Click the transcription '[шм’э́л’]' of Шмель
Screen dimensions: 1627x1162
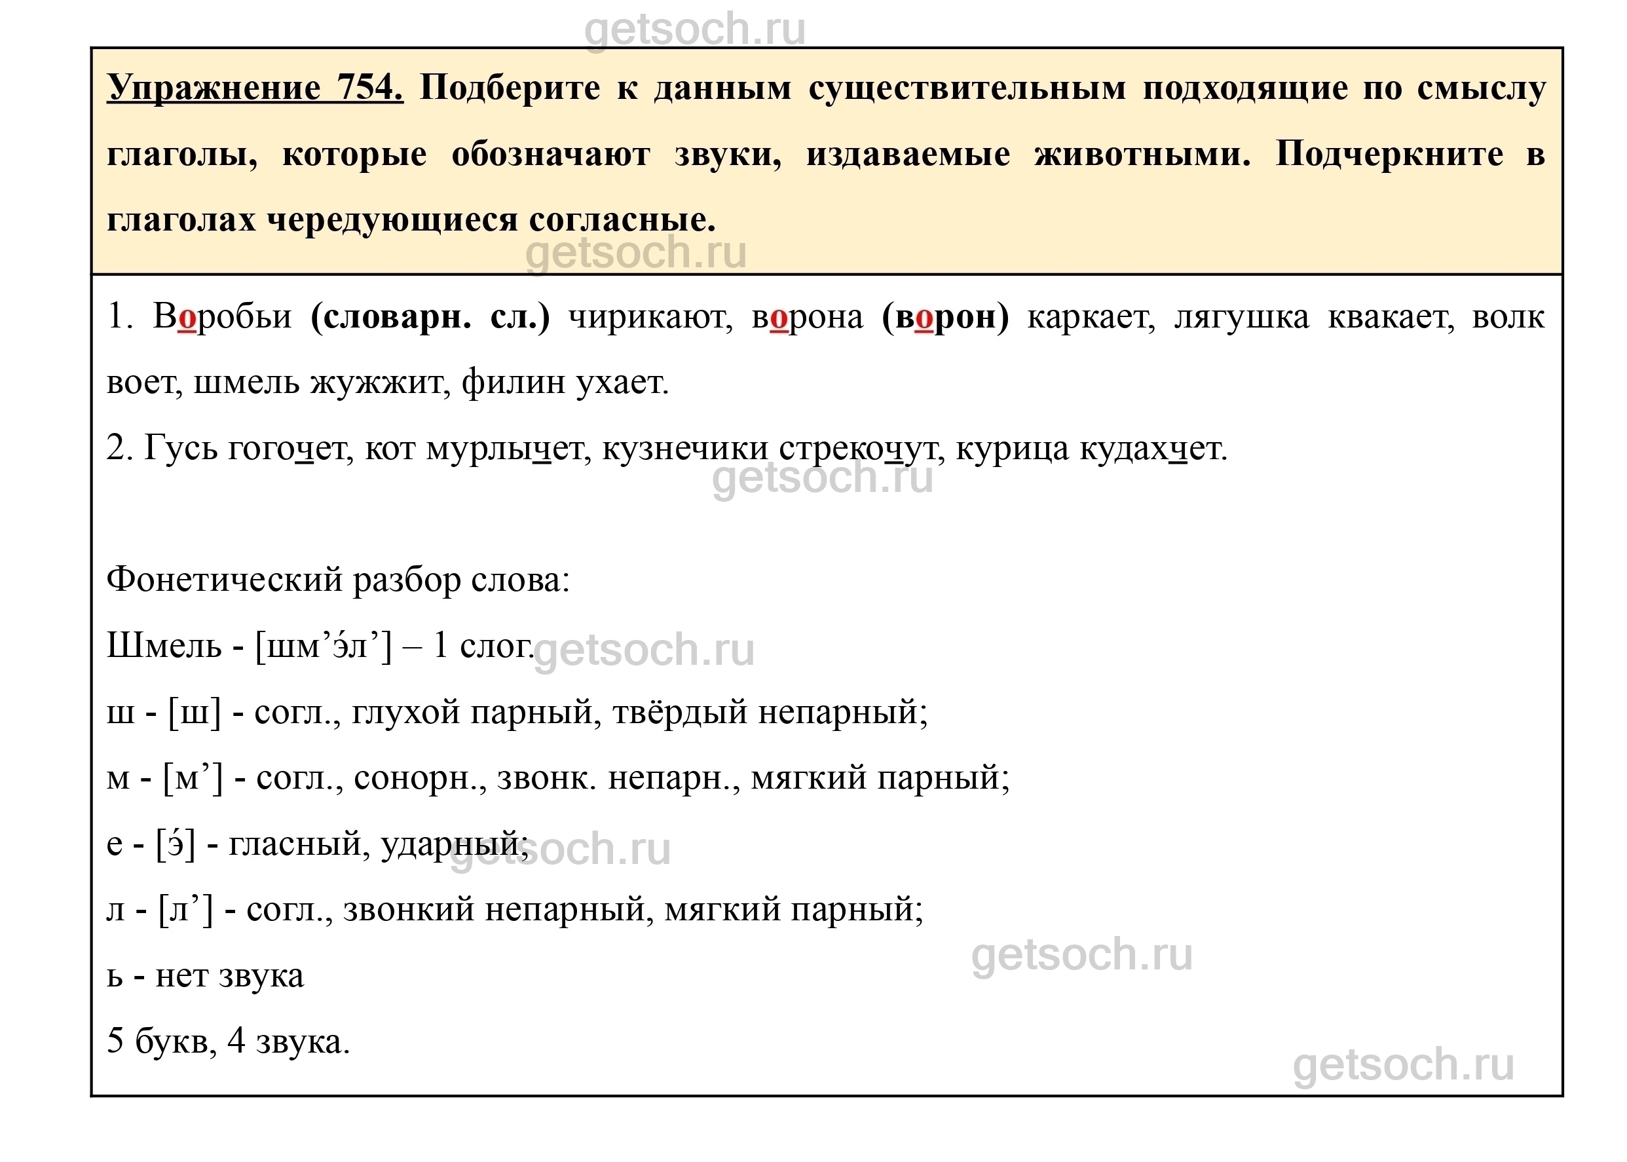pyautogui.click(x=324, y=647)
